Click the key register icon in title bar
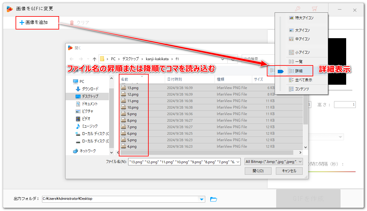Viewport: 367px width, 211px height. pos(297,9)
